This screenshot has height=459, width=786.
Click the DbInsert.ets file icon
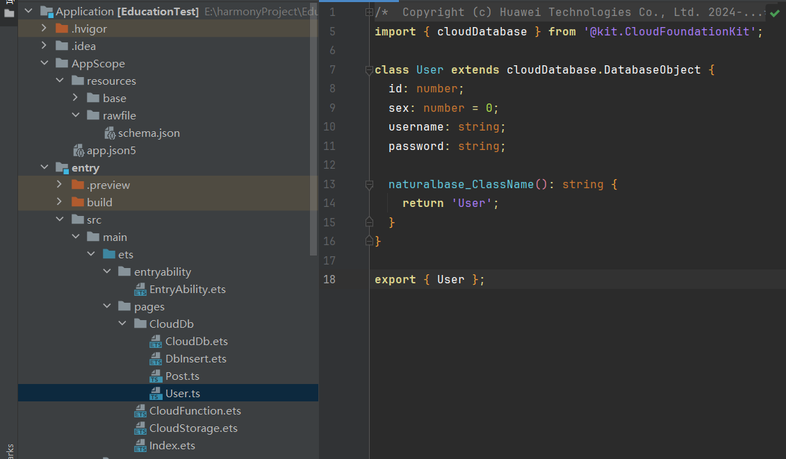156,359
